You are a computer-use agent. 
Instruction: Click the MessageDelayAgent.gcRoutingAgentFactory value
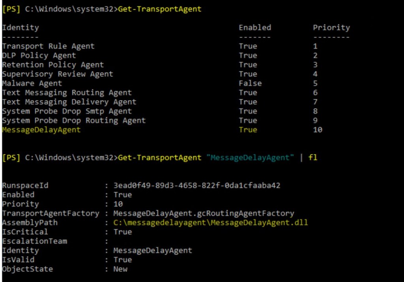pos(204,213)
